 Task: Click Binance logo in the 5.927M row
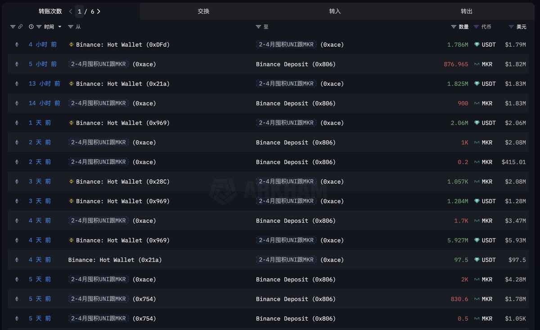71,240
